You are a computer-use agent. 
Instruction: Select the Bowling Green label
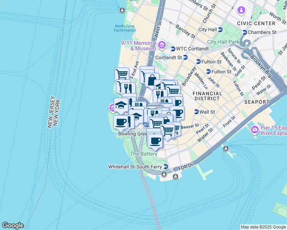[x=132, y=134]
